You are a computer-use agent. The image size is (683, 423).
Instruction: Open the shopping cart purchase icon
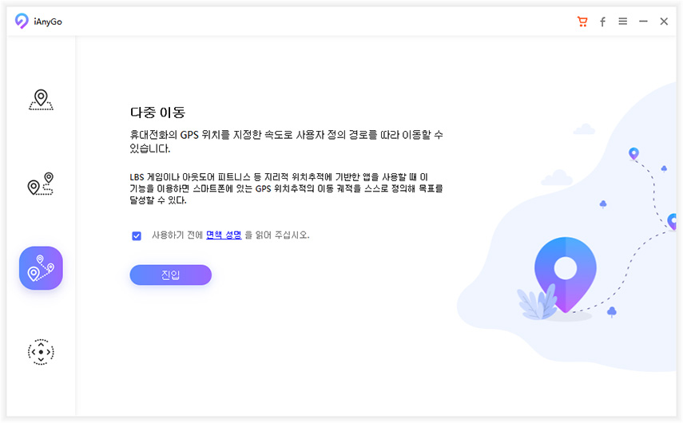(x=582, y=22)
